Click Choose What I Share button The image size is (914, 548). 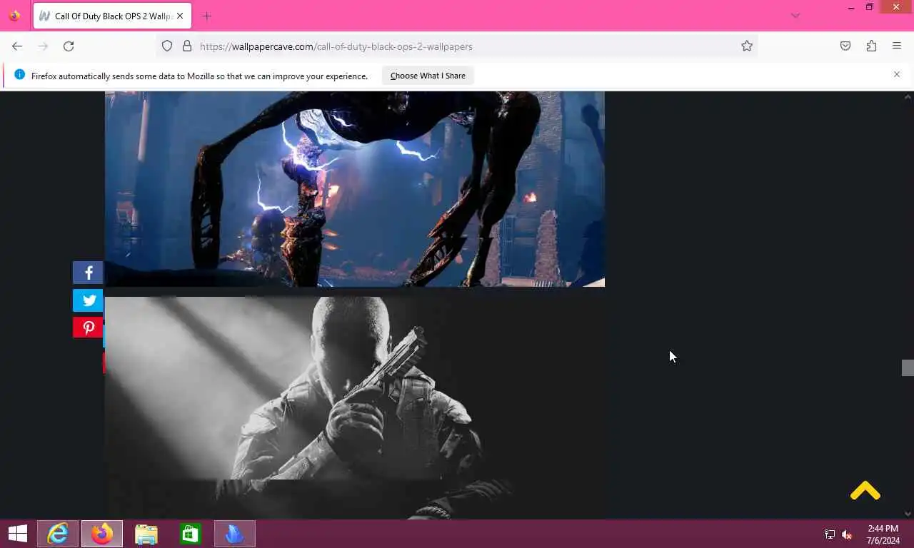pyautogui.click(x=428, y=76)
